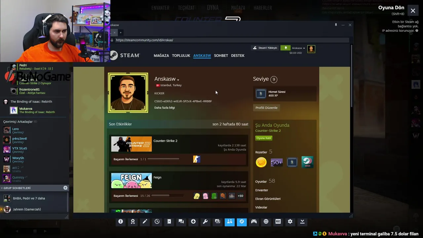Viewport: 423px width, 238px height.
Task: Add a new group chat plus icon
Action: [65, 188]
